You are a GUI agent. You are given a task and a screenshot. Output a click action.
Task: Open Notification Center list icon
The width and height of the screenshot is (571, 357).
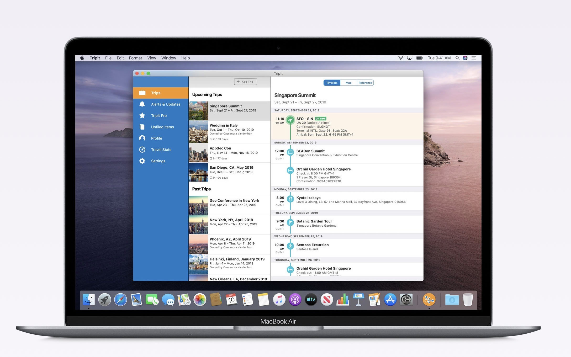[x=473, y=58]
